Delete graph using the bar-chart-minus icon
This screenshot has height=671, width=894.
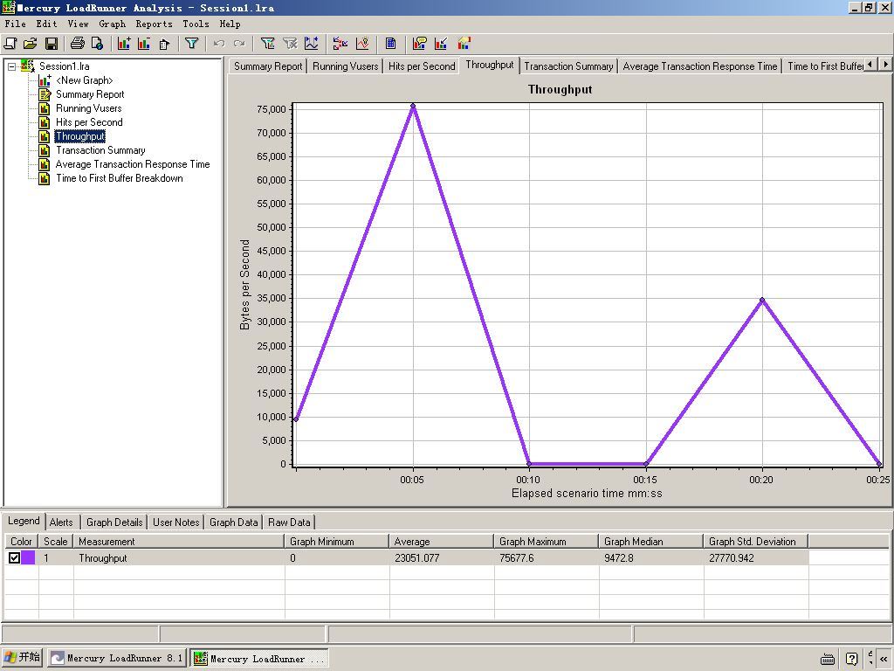pyautogui.click(x=144, y=44)
